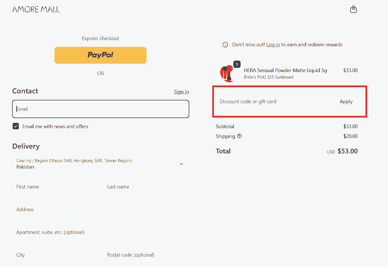Click the Postal code field
The width and height of the screenshot is (388, 267).
click(x=147, y=255)
